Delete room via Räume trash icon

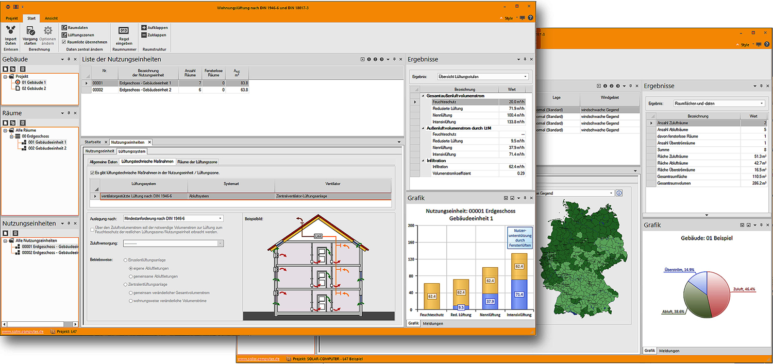pyautogui.click(x=23, y=123)
